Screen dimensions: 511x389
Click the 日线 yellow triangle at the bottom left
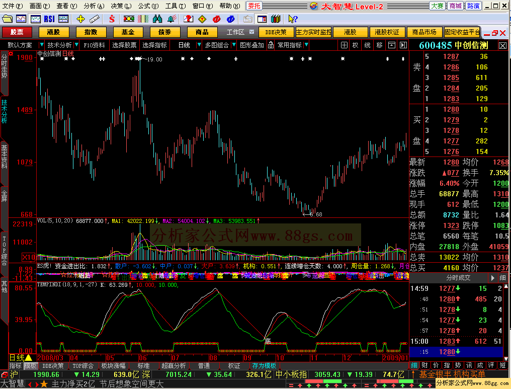(x=29, y=358)
